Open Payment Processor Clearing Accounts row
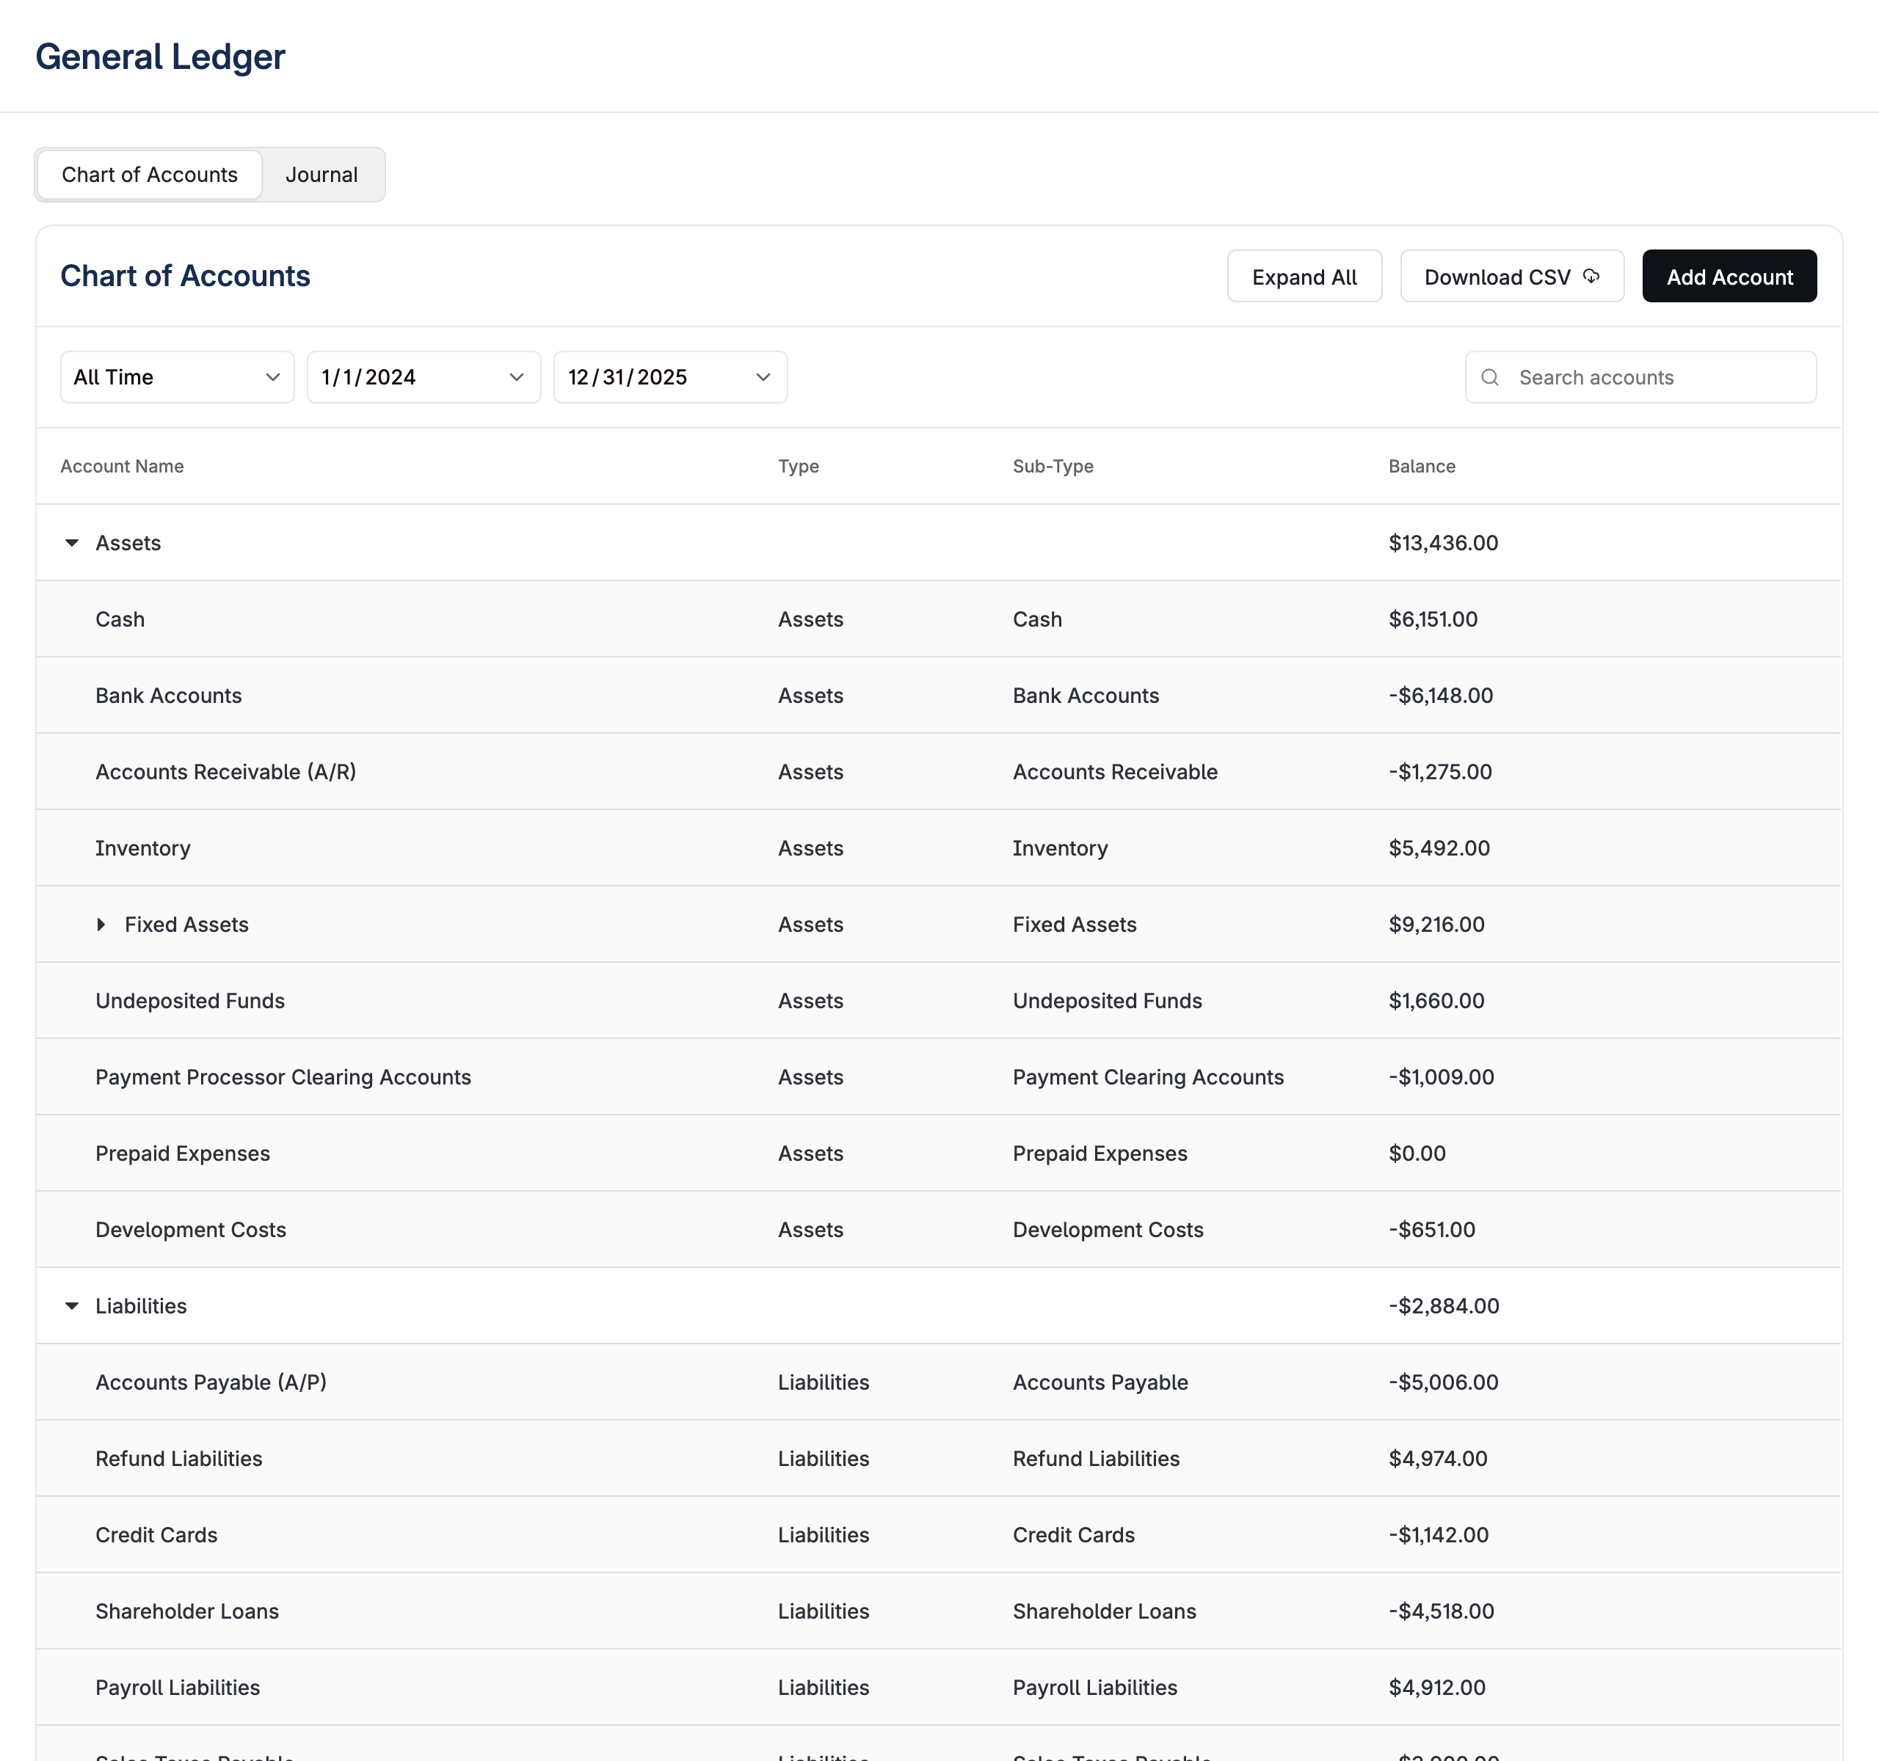1879x1761 pixels. pos(283,1077)
